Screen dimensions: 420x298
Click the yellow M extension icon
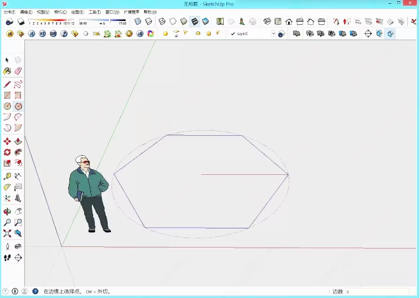(10, 34)
